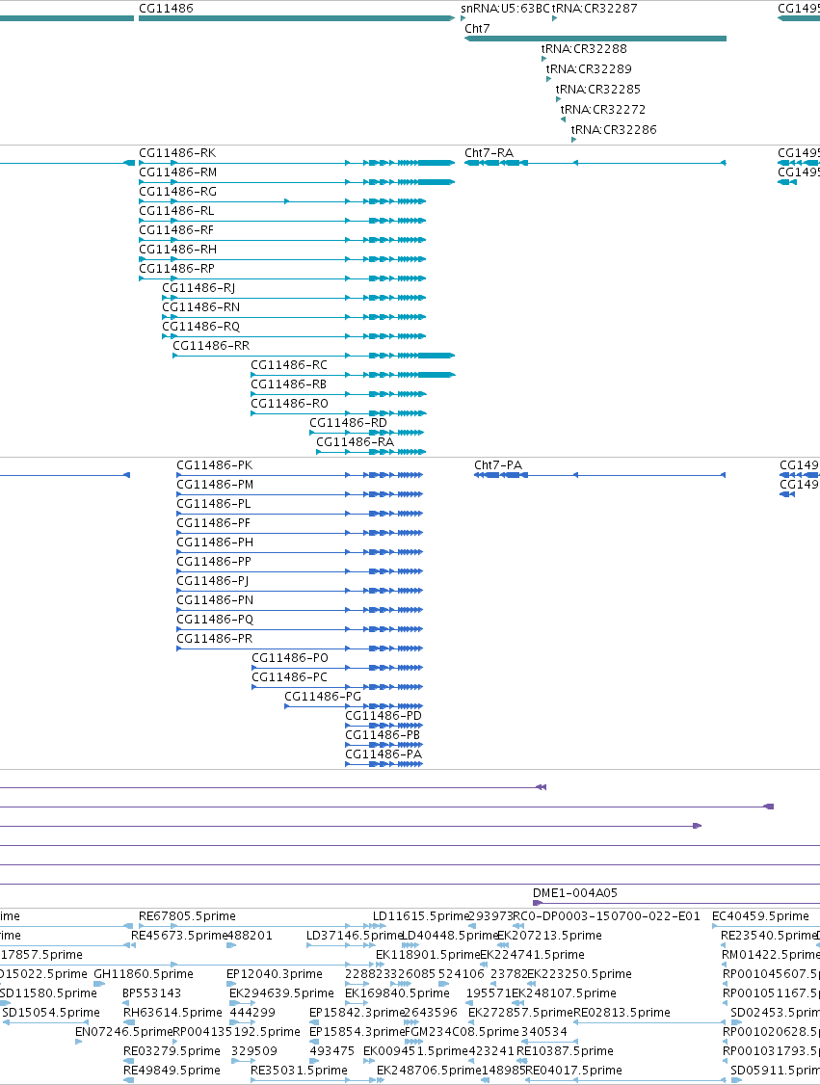Viewport: 820px width, 1085px height.
Task: Select protein CG11486-PL
Action: click(x=214, y=504)
